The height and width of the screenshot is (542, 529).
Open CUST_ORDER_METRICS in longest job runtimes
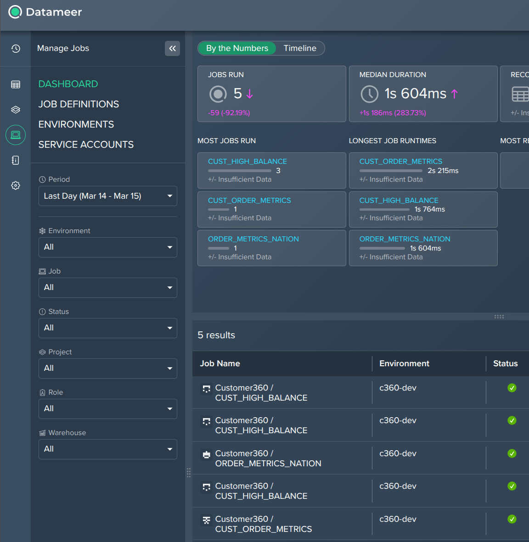[400, 162]
